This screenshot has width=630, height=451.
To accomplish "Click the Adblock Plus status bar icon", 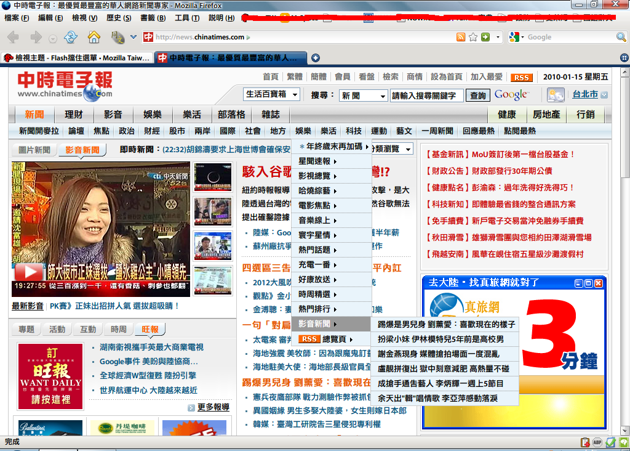I will (597, 442).
